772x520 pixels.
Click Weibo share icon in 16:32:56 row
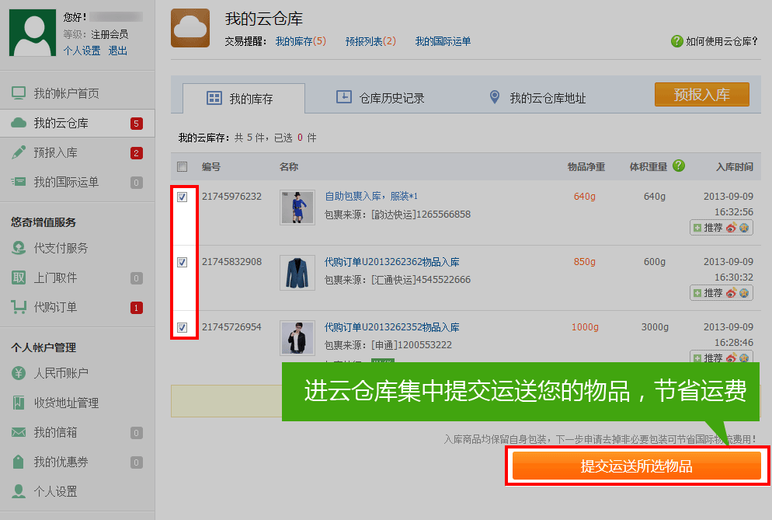[732, 228]
